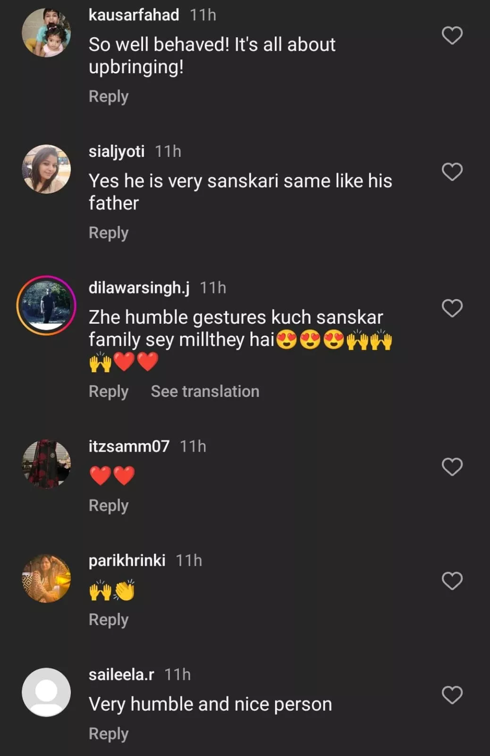
Task: Like itzsamm07's hearts comment
Action: (x=452, y=467)
